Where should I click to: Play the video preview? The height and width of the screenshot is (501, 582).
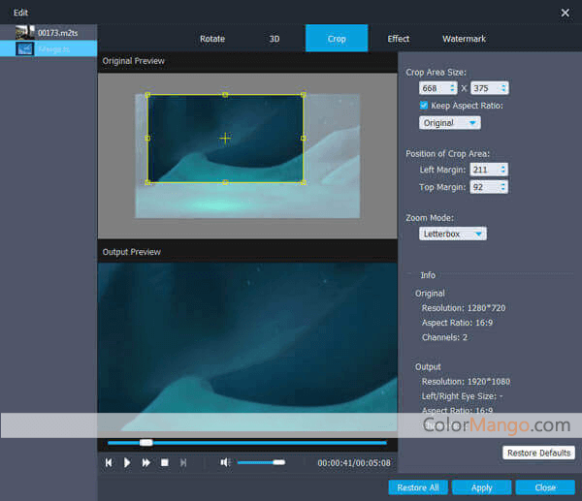tap(127, 462)
